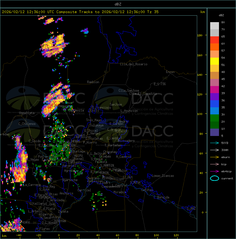Click the dBZ title at window top
The width and height of the screenshot is (236, 239).
click(x=118, y=4)
